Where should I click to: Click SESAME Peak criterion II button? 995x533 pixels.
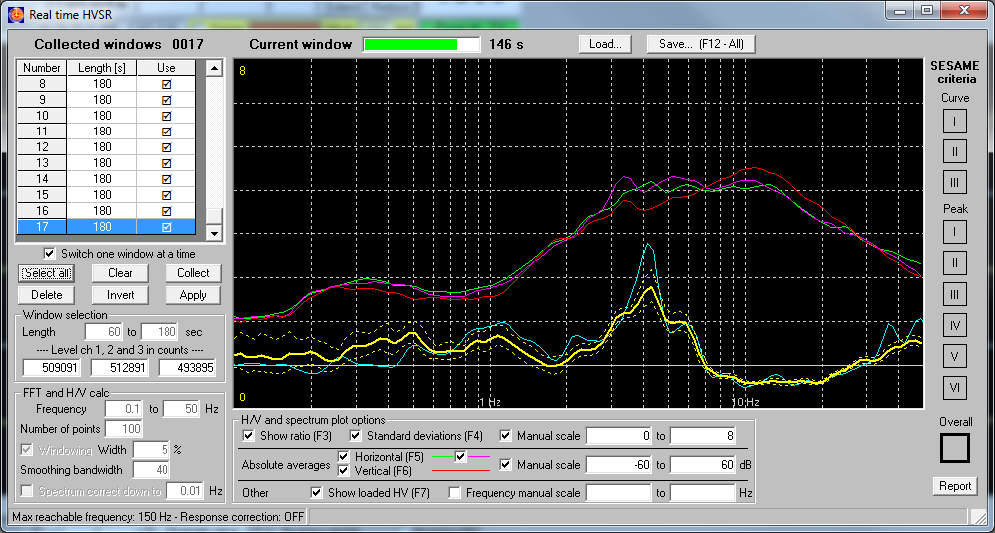click(x=954, y=263)
